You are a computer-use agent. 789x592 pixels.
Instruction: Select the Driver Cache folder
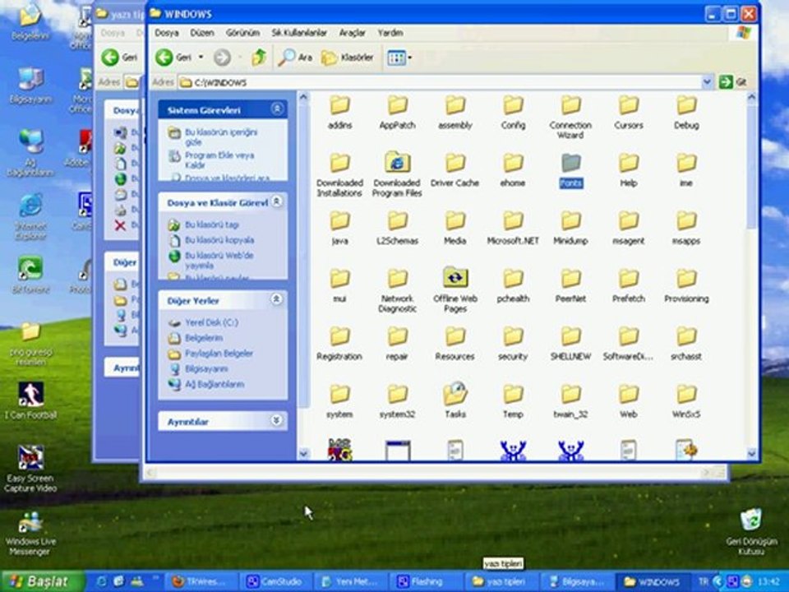(454, 170)
